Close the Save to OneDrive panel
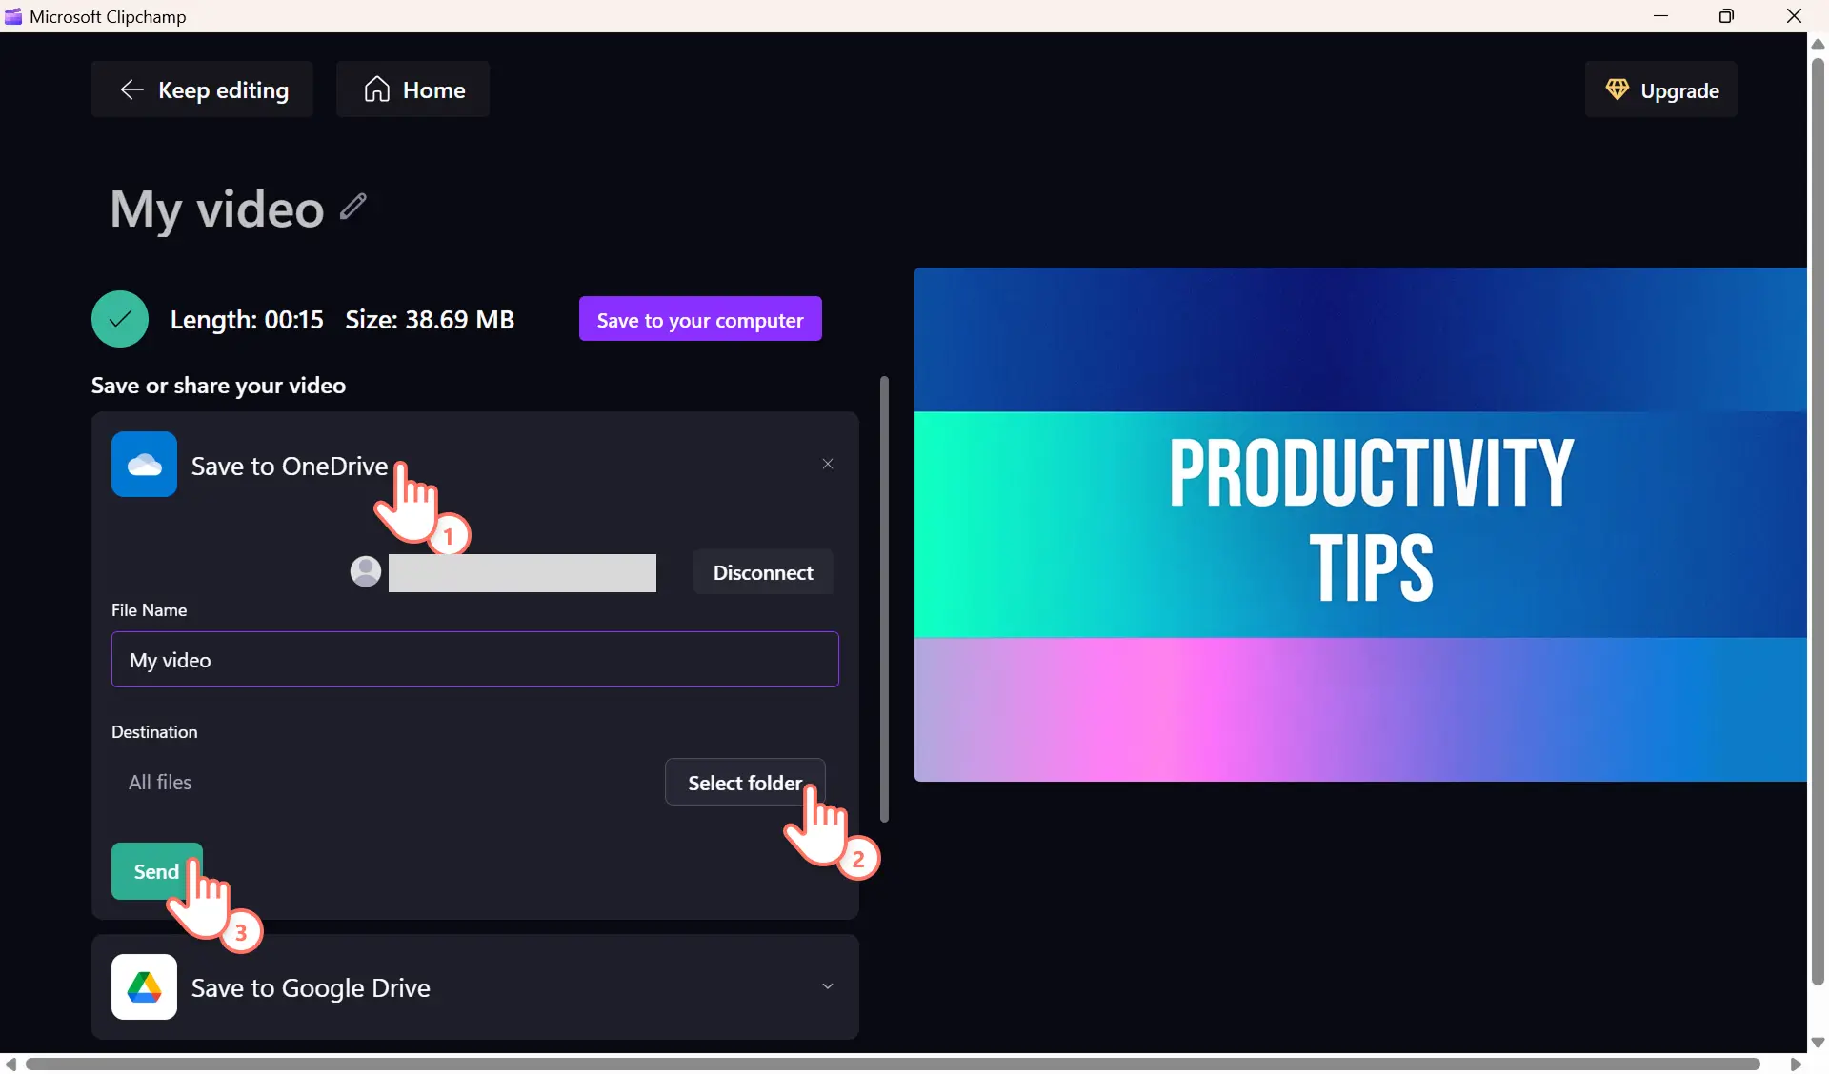Image resolution: width=1829 pixels, height=1074 pixels. 828,464
